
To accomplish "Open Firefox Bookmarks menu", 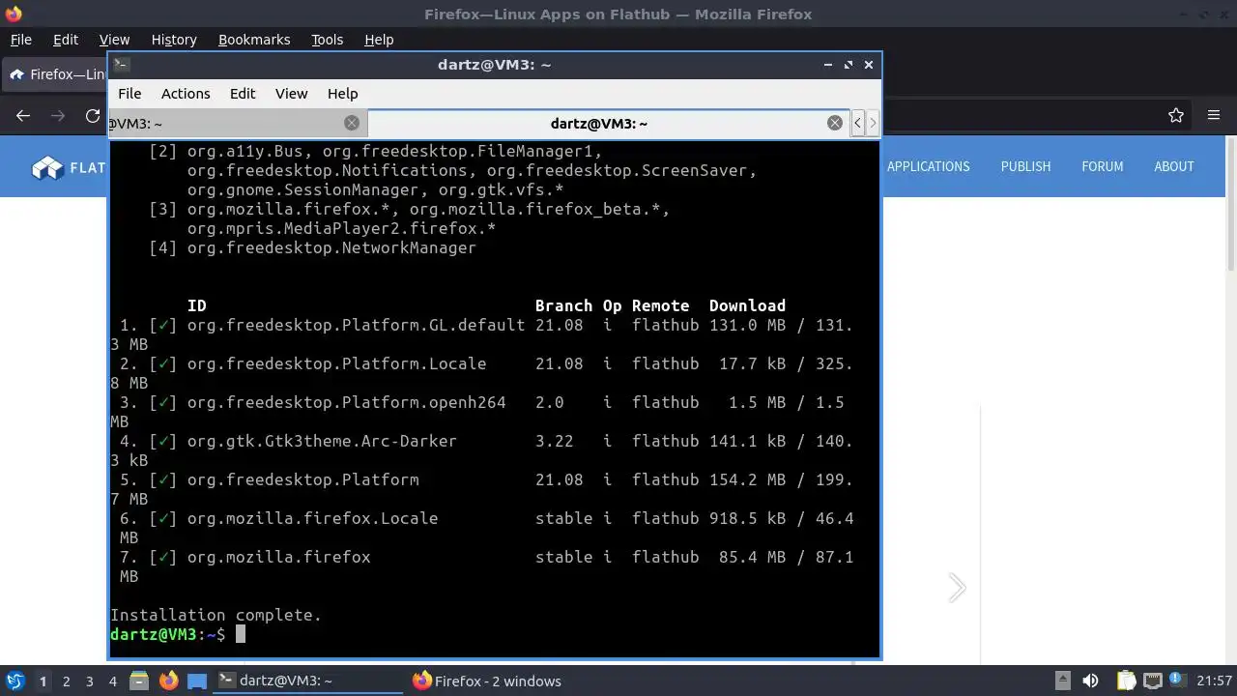I will tap(254, 40).
